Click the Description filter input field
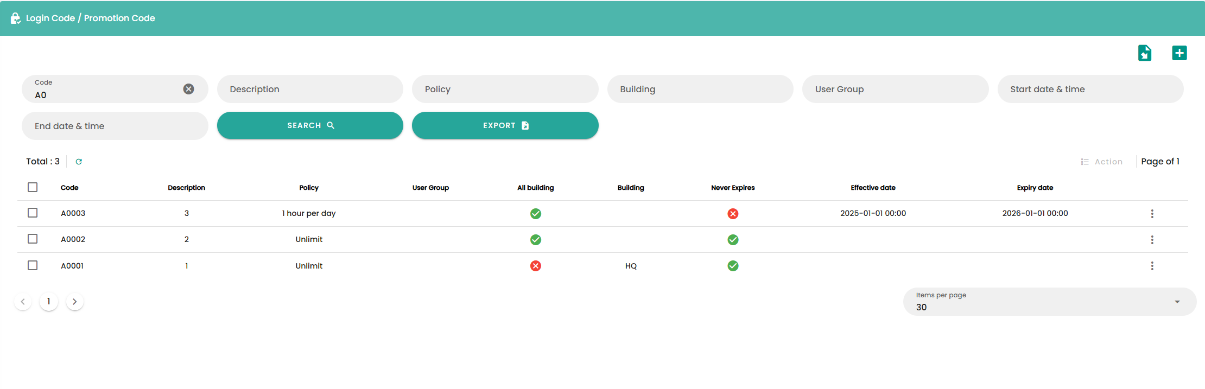This screenshot has width=1205, height=389. [x=310, y=89]
